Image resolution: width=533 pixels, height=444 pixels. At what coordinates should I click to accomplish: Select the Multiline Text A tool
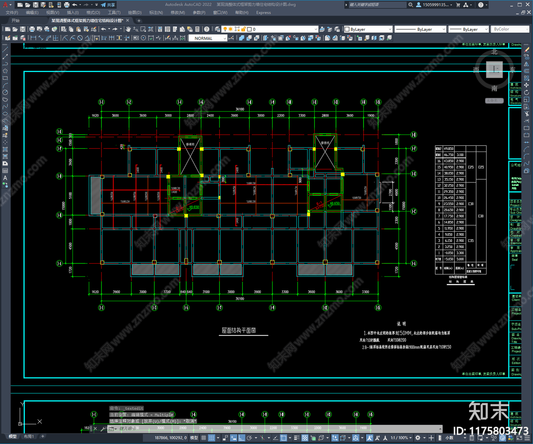(5, 178)
